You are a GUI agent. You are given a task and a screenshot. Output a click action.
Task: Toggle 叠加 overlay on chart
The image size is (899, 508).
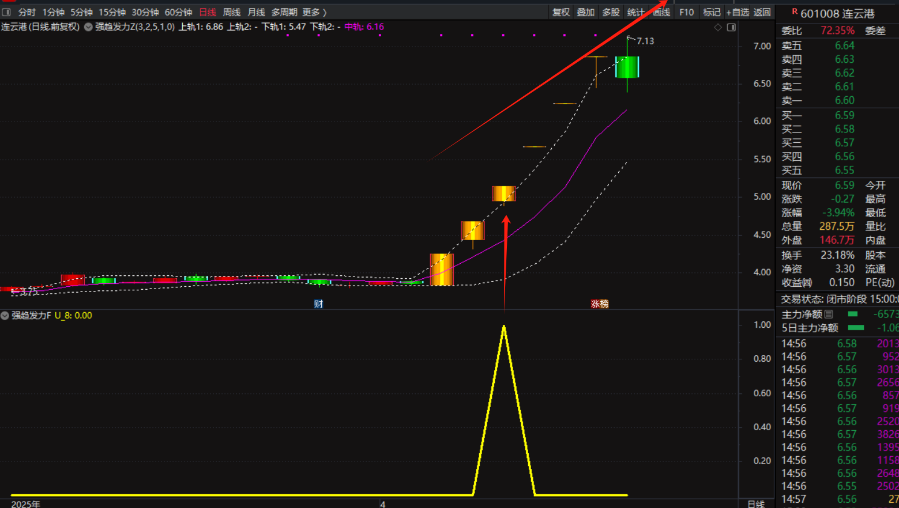click(585, 12)
